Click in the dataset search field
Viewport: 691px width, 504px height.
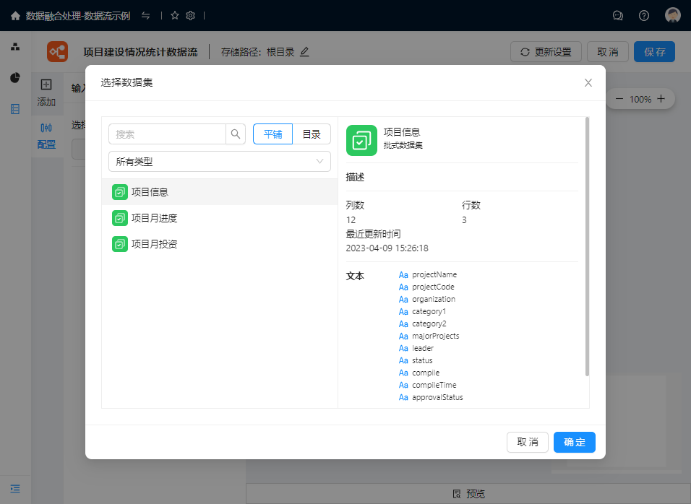pos(168,134)
